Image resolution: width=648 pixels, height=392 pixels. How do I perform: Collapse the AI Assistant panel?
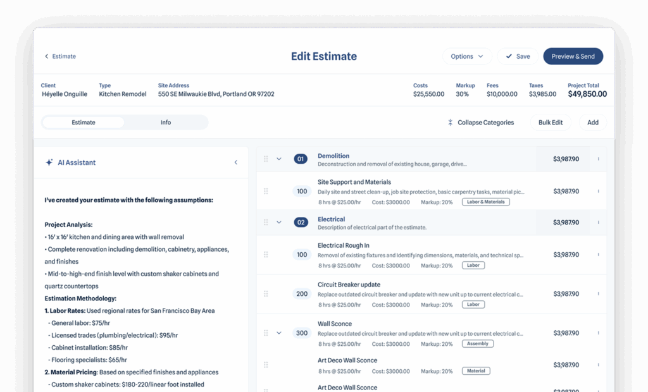[x=236, y=162]
